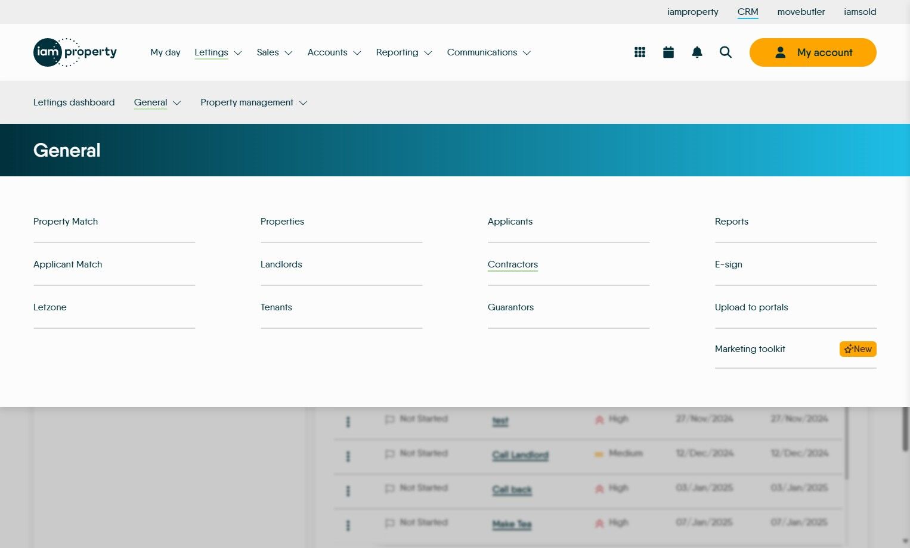Click the page vertical scrollbar

[x=906, y=429]
